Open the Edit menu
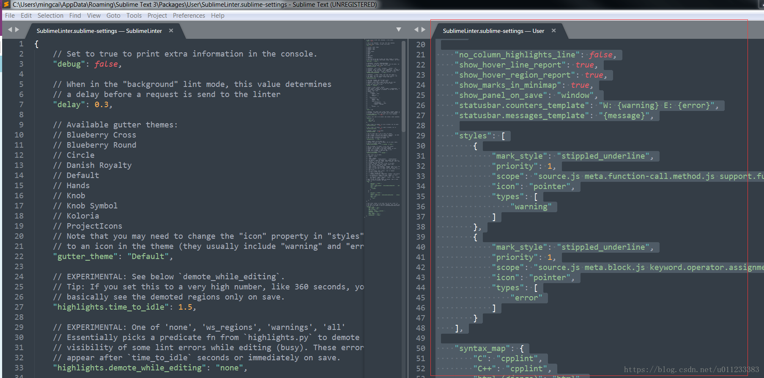Viewport: 764px width, 378px height. [26, 16]
